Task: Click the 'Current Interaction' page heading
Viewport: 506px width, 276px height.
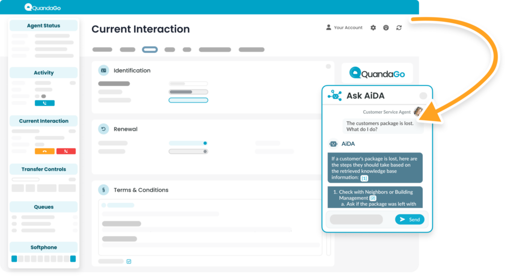Action: (x=141, y=29)
